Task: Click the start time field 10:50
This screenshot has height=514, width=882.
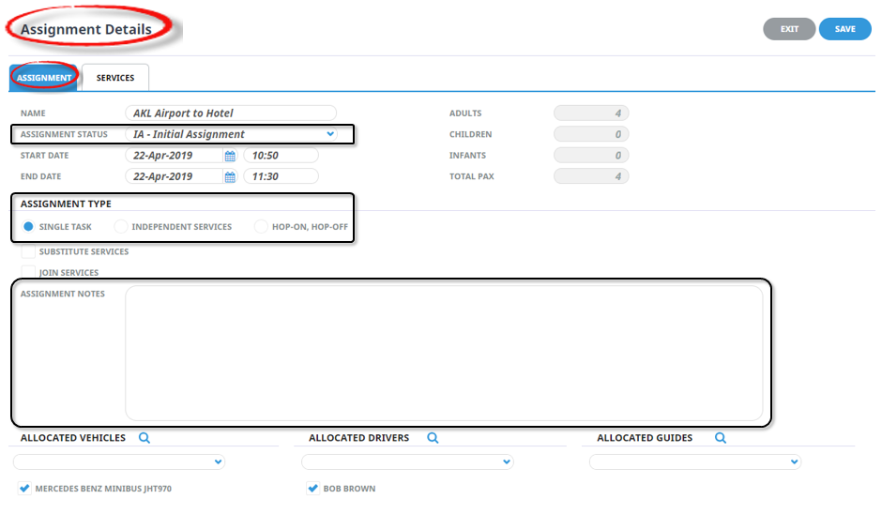Action: 281,156
